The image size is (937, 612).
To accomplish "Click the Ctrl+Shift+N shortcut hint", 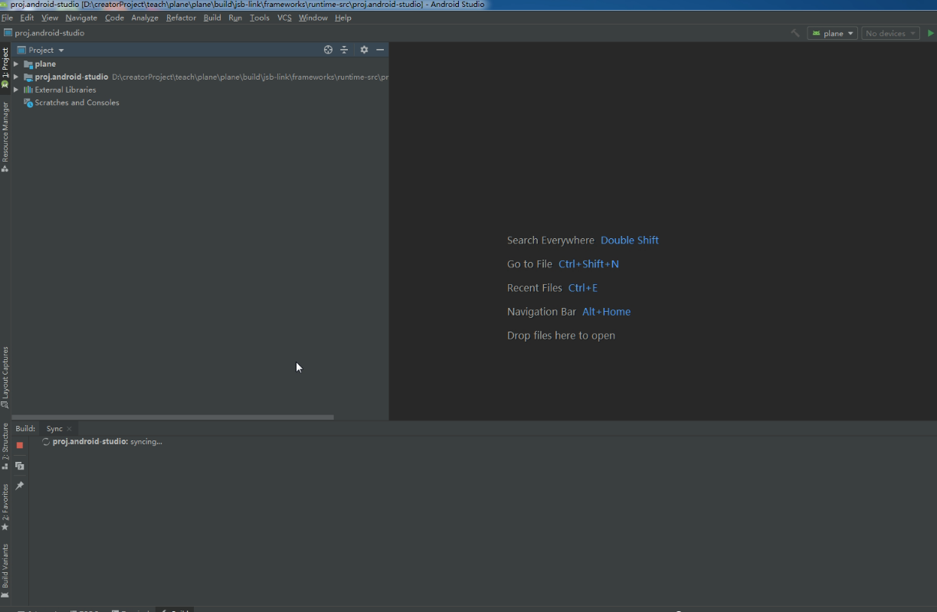I will (x=588, y=264).
